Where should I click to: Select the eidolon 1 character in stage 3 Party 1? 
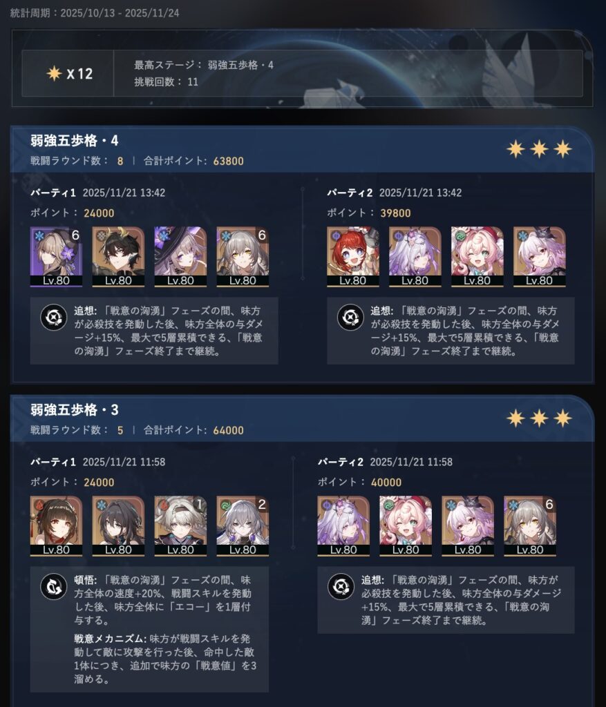(180, 525)
